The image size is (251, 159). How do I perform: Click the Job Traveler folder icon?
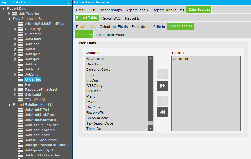tap(15, 14)
